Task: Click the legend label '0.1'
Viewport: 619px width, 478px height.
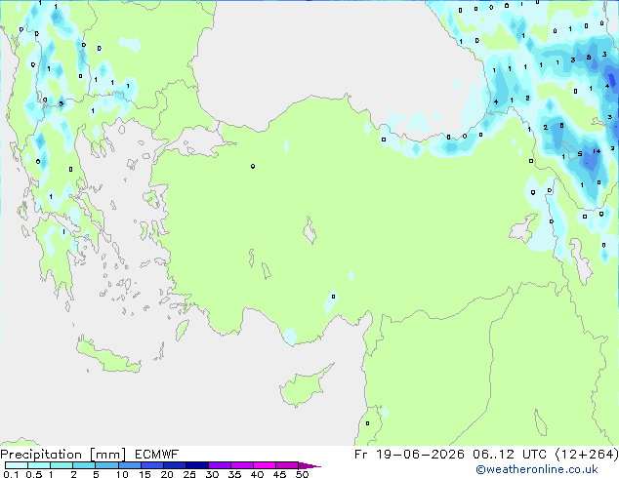Action: tap(11, 474)
